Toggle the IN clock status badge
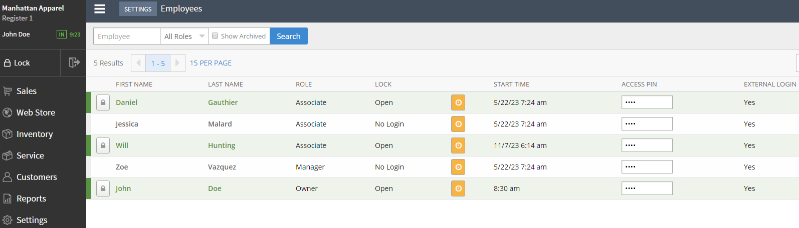This screenshot has height=228, width=799. (62, 34)
